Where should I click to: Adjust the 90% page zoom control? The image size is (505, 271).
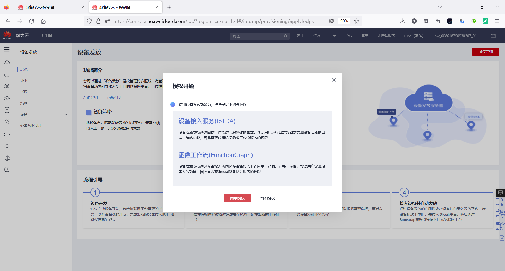coord(344,21)
